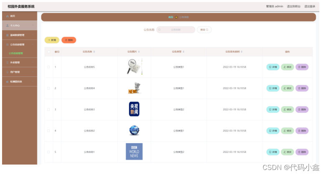Viewport: 326px width, 175px height.
Task: Sort by the 公告名称 column sort icon
Action: [x=94, y=52]
